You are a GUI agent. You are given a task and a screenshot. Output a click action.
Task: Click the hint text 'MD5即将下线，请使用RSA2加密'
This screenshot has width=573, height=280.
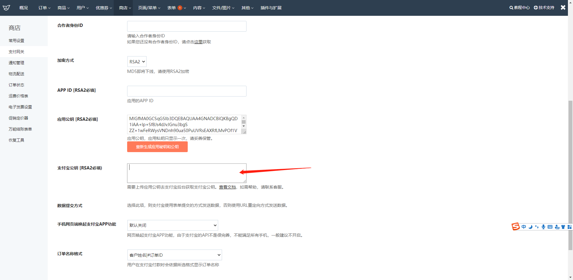click(158, 71)
